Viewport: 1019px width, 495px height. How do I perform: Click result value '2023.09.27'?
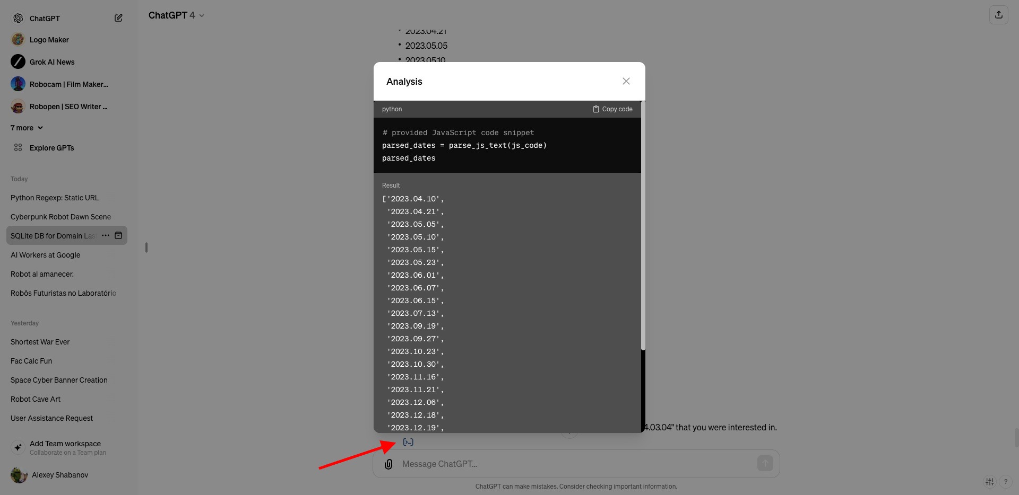pos(414,339)
